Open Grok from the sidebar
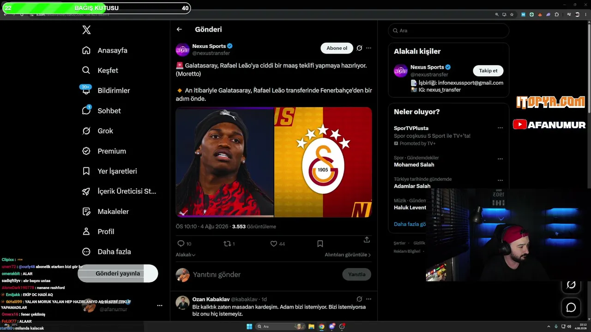Viewport: 591px width, 332px height. coord(97,131)
